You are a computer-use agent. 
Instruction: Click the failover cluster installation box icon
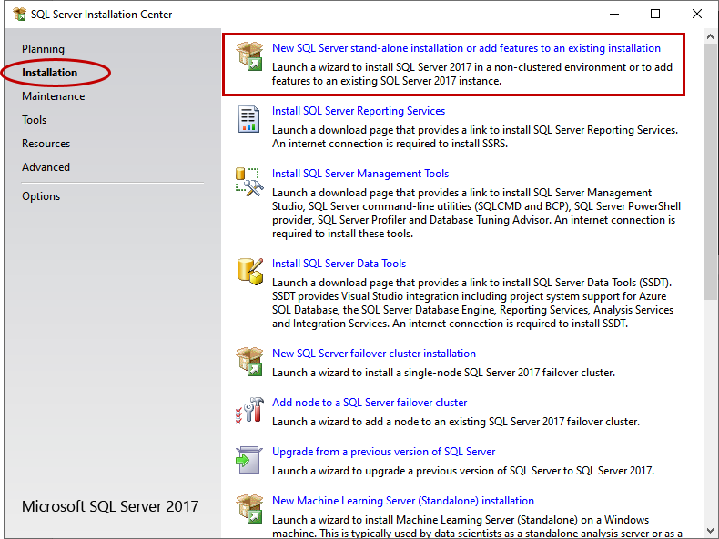pos(249,362)
